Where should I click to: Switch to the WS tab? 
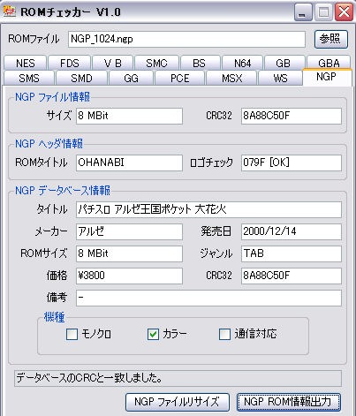click(x=280, y=78)
